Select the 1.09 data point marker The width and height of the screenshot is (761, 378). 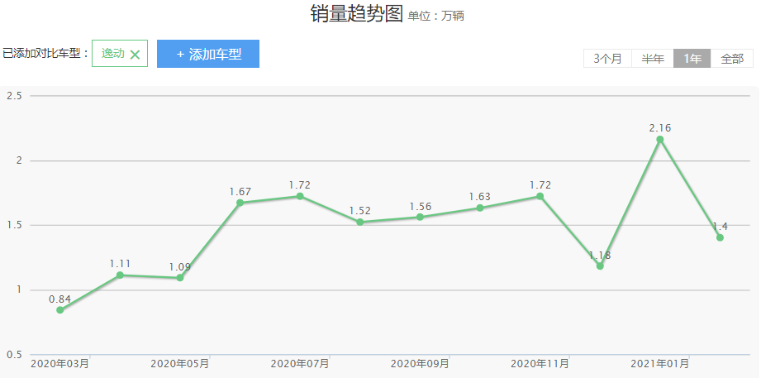click(x=180, y=277)
